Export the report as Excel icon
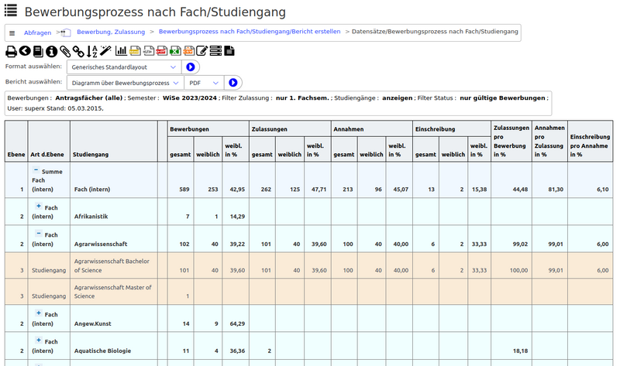Image resolution: width=620 pixels, height=366 pixels. point(175,50)
